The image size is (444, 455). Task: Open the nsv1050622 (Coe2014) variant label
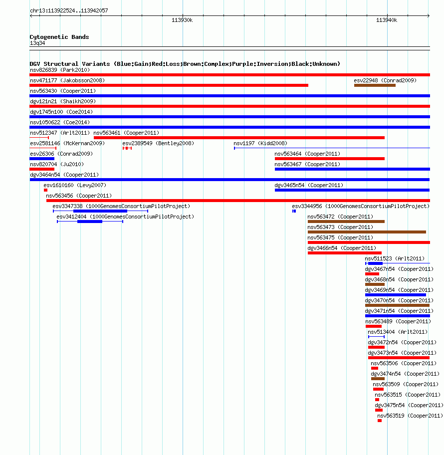(x=60, y=122)
